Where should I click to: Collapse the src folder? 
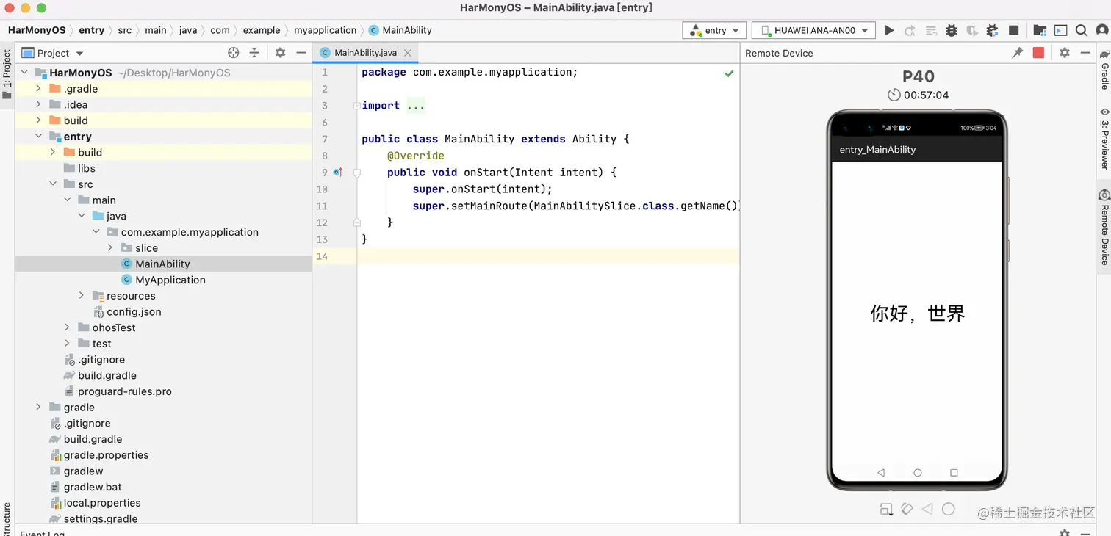point(53,184)
